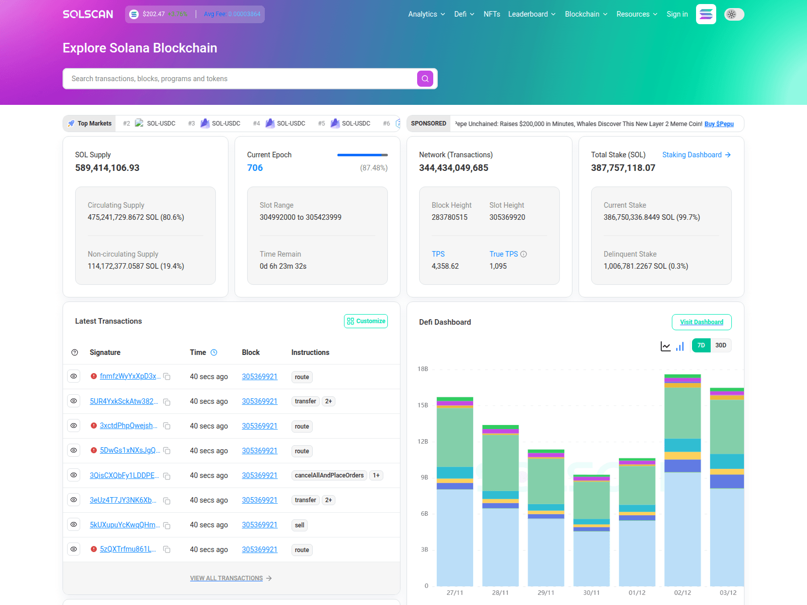Click the purple search magnifier button
This screenshot has width=807, height=605.
coord(425,79)
